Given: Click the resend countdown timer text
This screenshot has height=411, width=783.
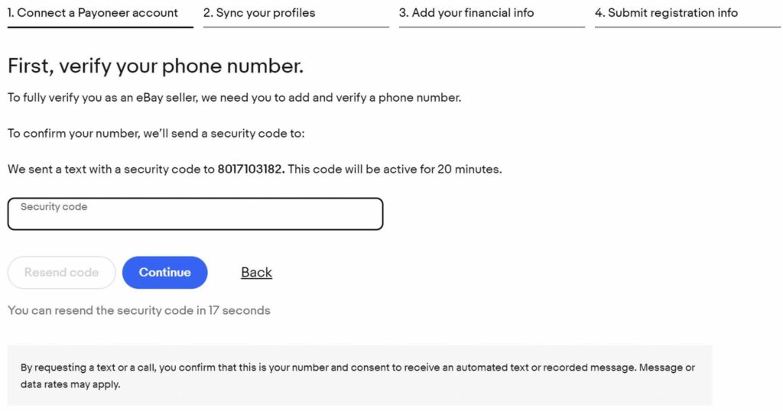Looking at the screenshot, I should coord(138,310).
